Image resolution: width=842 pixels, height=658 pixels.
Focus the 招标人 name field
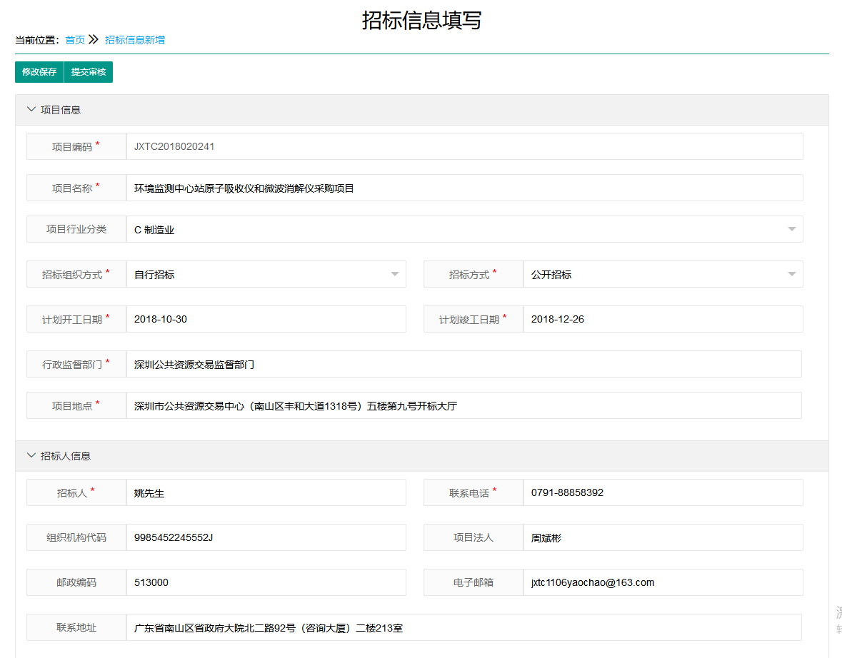[266, 492]
